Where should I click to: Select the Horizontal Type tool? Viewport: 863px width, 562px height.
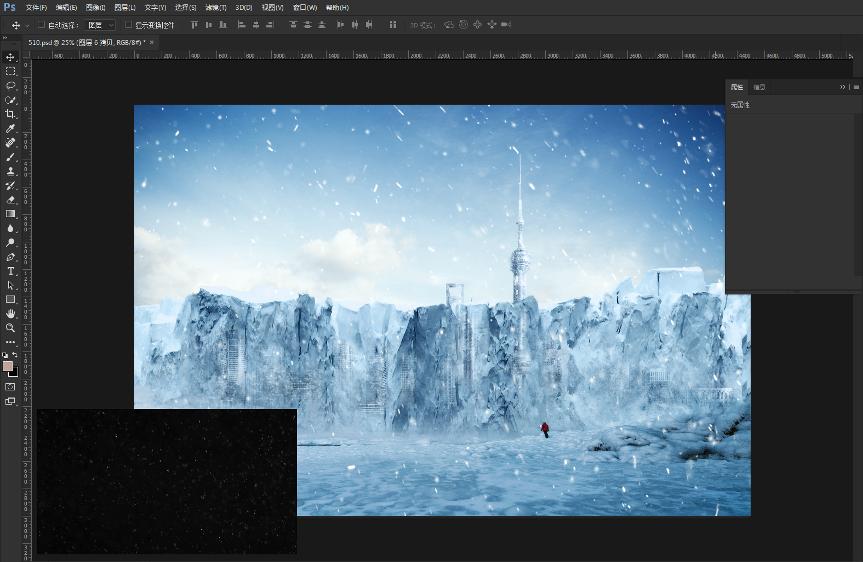[x=10, y=271]
